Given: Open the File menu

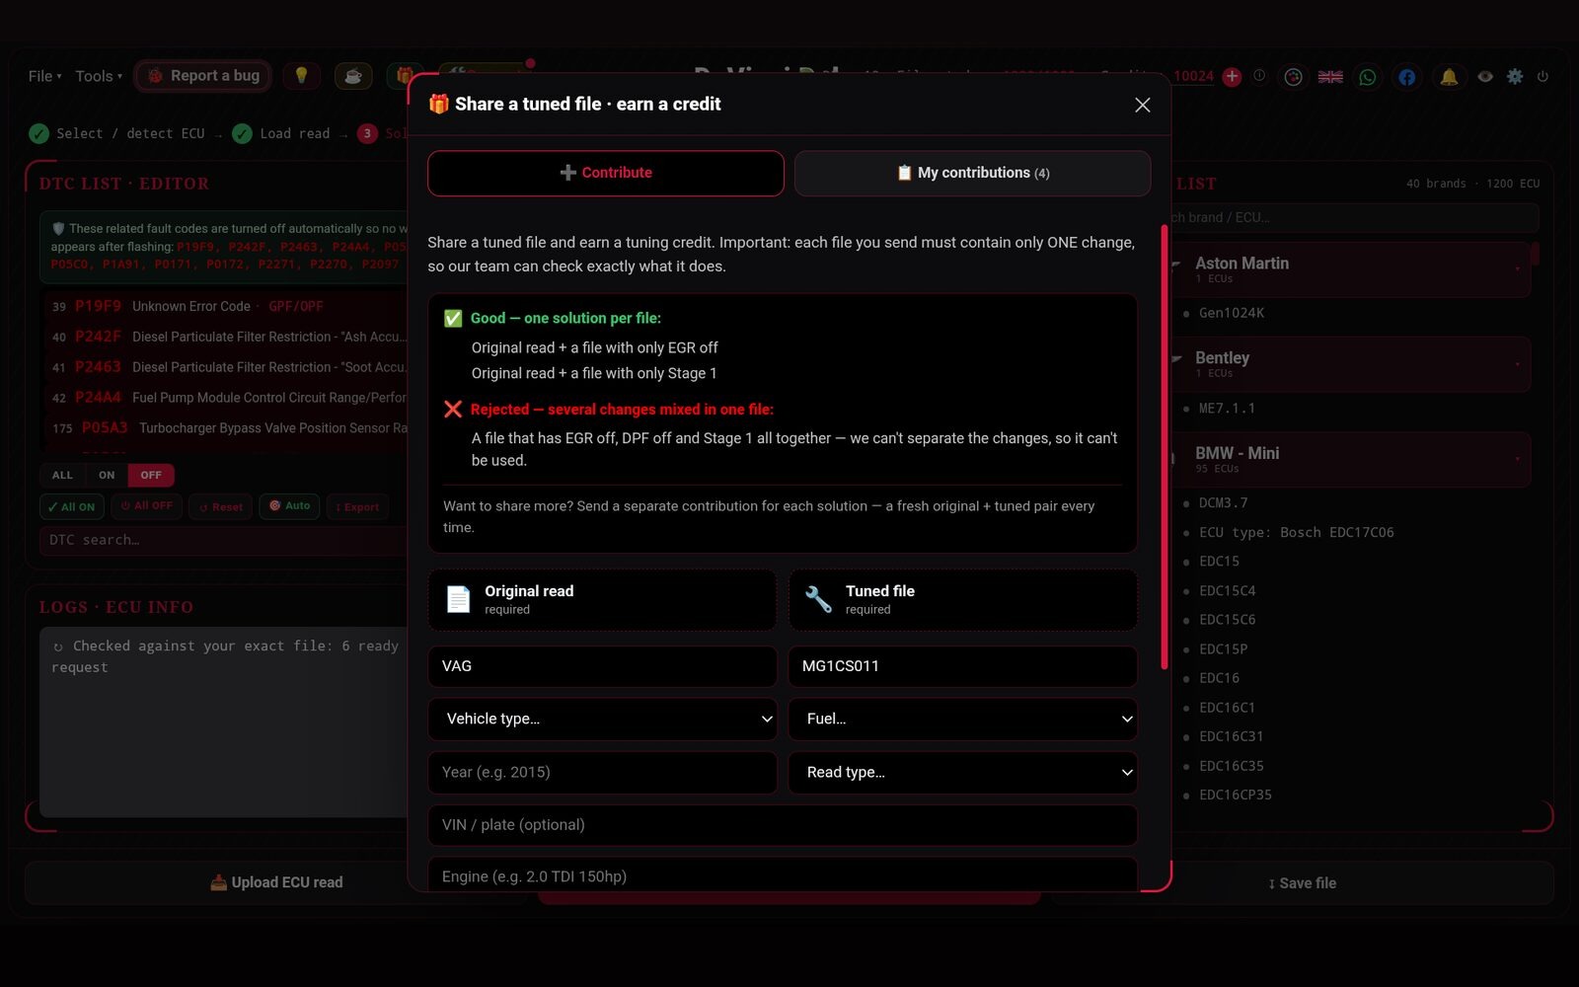Looking at the screenshot, I should (44, 76).
